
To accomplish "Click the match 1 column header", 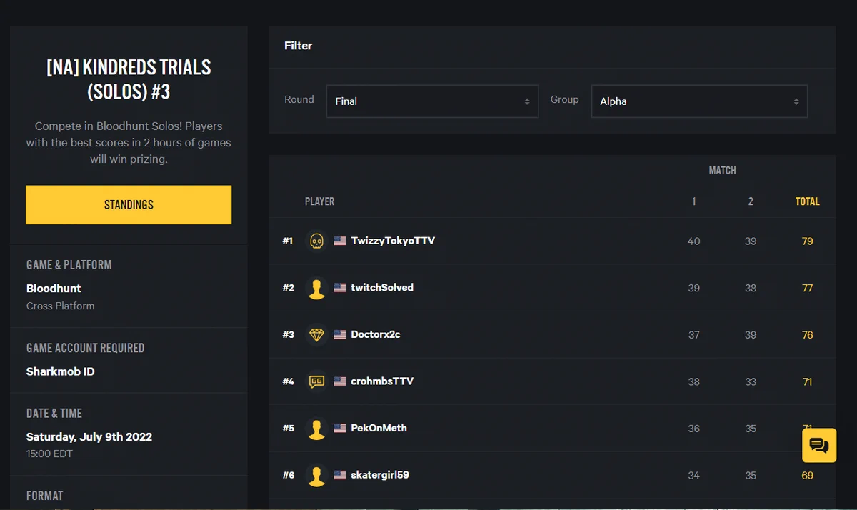I will [694, 201].
